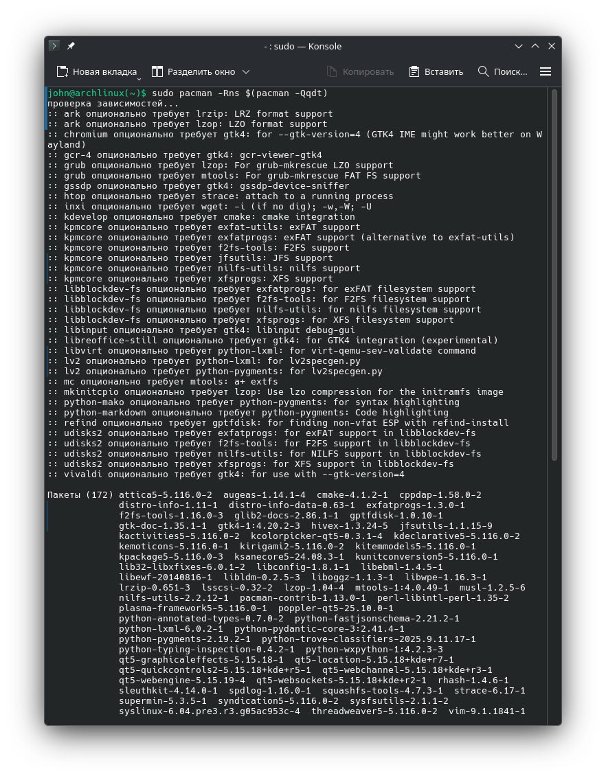This screenshot has height=778, width=606.
Task: Click the line 'ark опционально требует lrzip'
Action: [190, 113]
